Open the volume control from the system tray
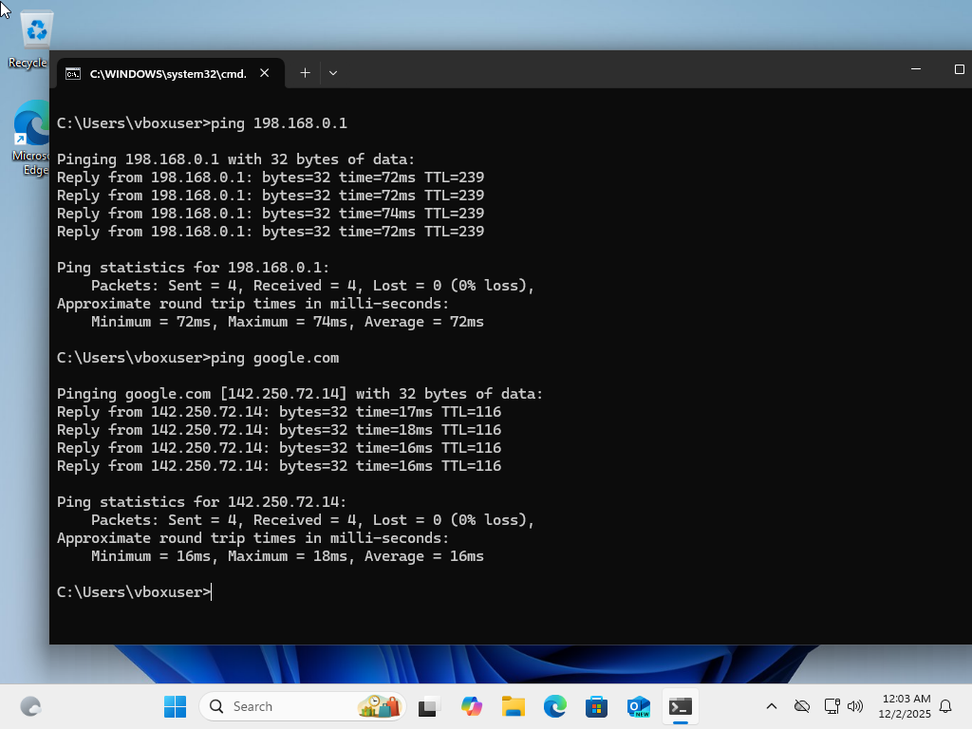 pos(857,706)
